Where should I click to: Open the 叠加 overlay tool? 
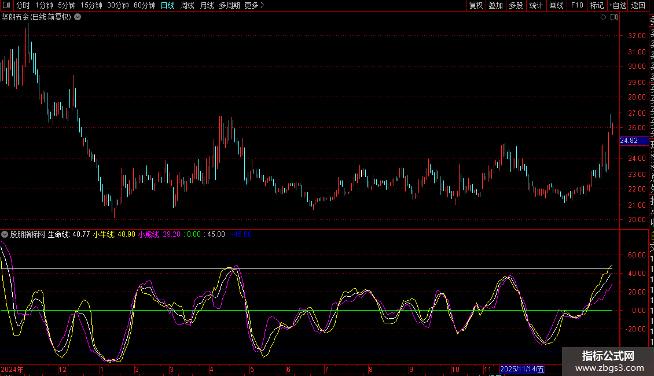495,5
